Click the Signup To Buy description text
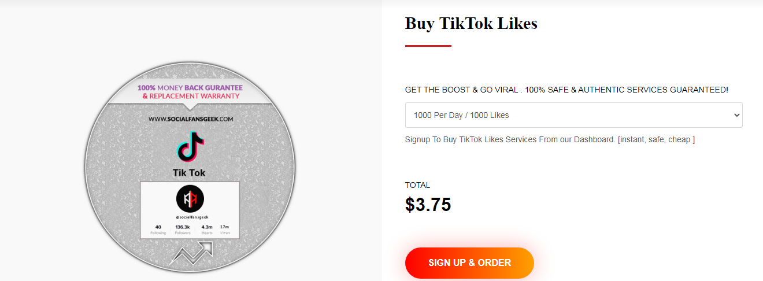Viewport: 763px width, 281px height. 550,139
